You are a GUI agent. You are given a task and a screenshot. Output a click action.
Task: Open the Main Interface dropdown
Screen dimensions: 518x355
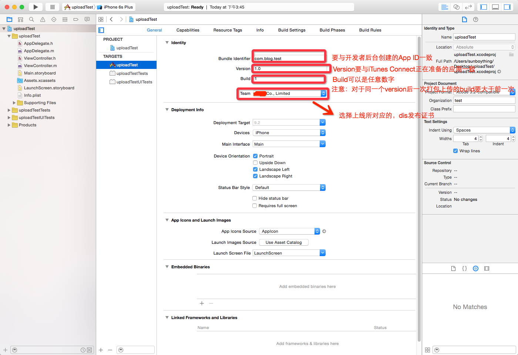point(289,144)
